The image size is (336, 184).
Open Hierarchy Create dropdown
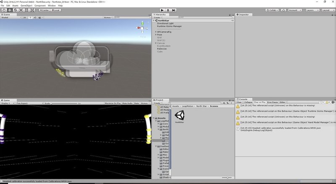(x=157, y=17)
